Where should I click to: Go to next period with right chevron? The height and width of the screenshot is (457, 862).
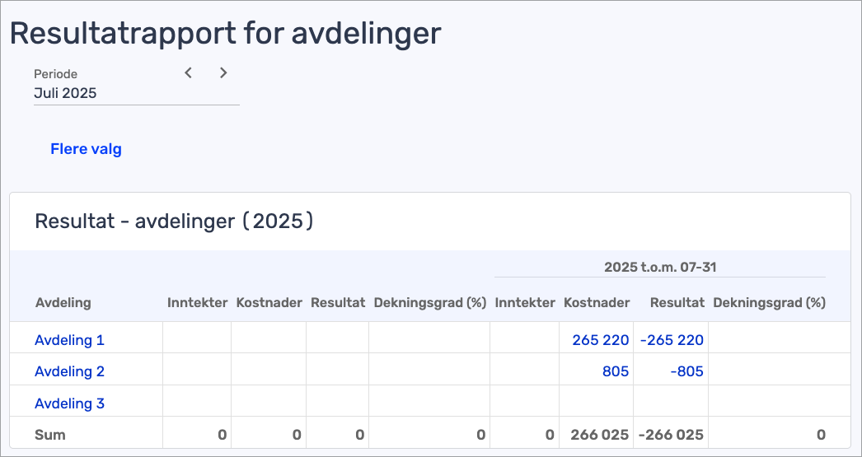pos(223,73)
